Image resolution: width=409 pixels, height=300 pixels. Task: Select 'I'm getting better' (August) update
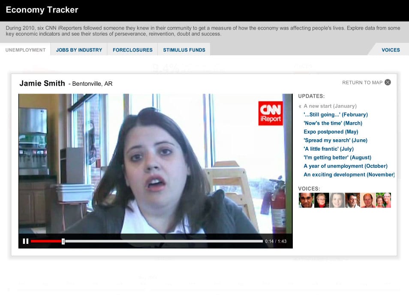click(337, 158)
